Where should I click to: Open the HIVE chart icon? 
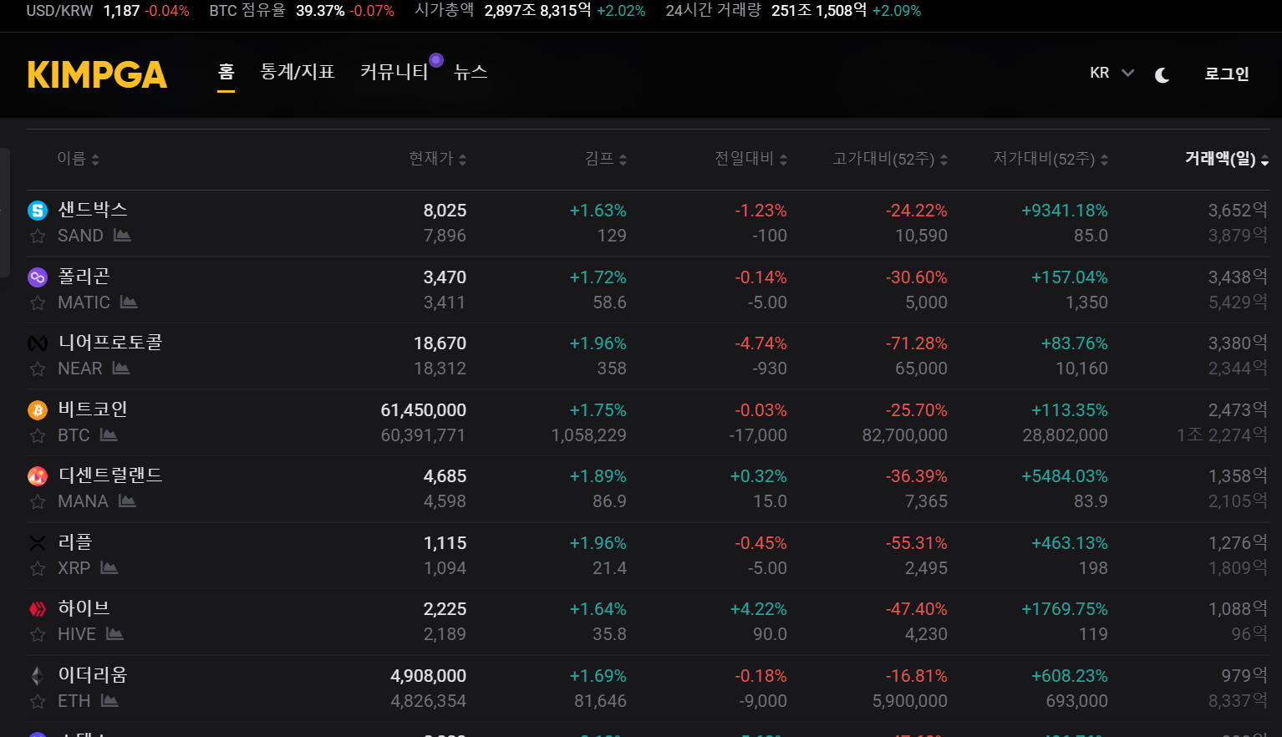(115, 633)
